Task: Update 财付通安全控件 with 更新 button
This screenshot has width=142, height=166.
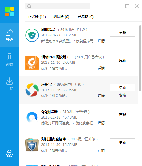Action: [123, 142]
